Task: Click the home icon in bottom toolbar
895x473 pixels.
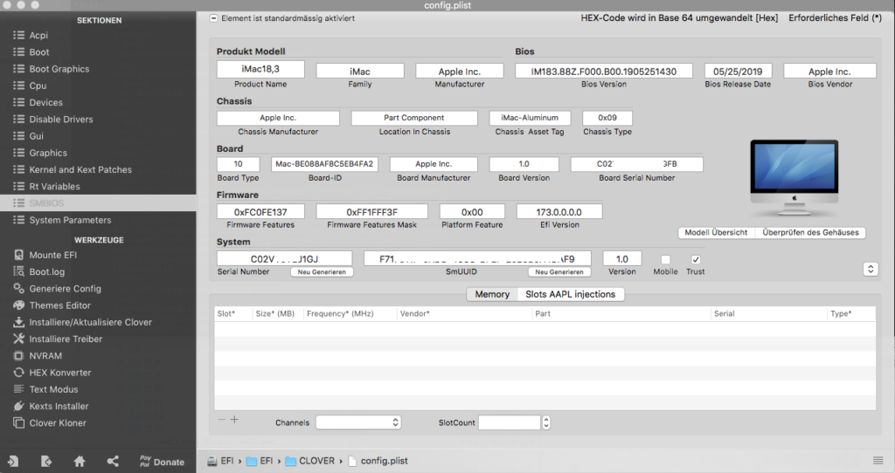Action: tap(80, 461)
